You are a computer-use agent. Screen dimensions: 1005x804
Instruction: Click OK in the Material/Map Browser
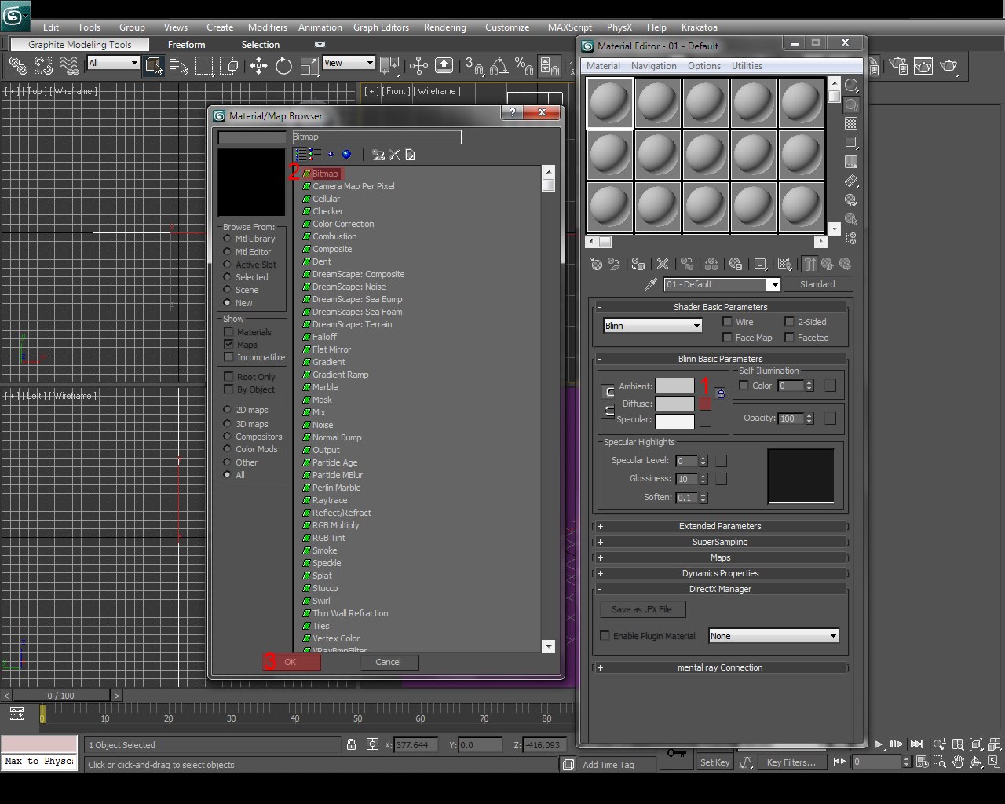[291, 662]
